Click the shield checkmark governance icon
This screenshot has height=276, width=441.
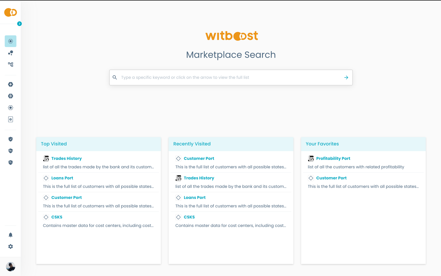pos(10,139)
